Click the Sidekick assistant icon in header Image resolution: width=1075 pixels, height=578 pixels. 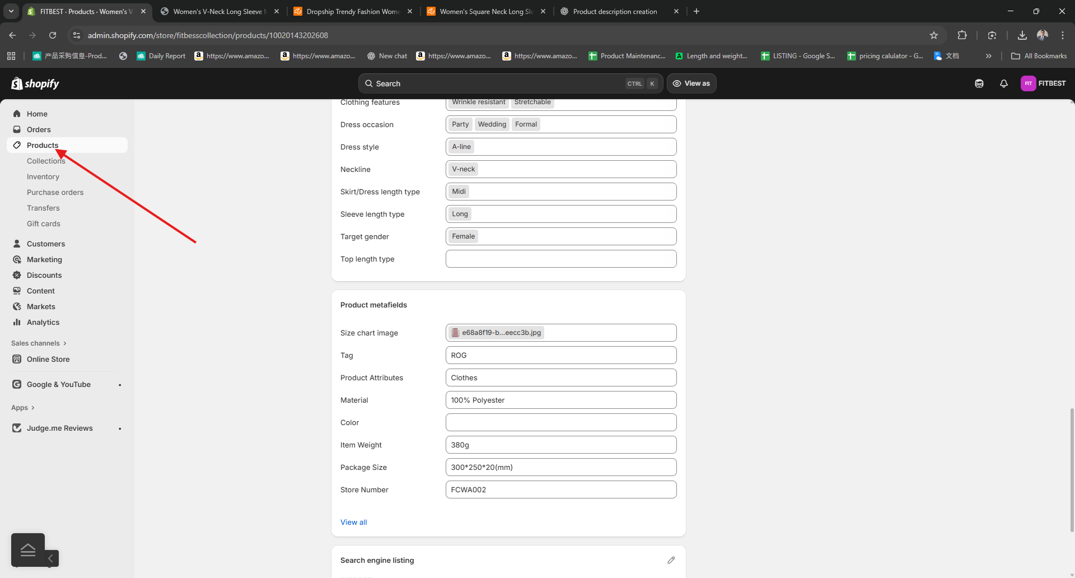point(979,83)
